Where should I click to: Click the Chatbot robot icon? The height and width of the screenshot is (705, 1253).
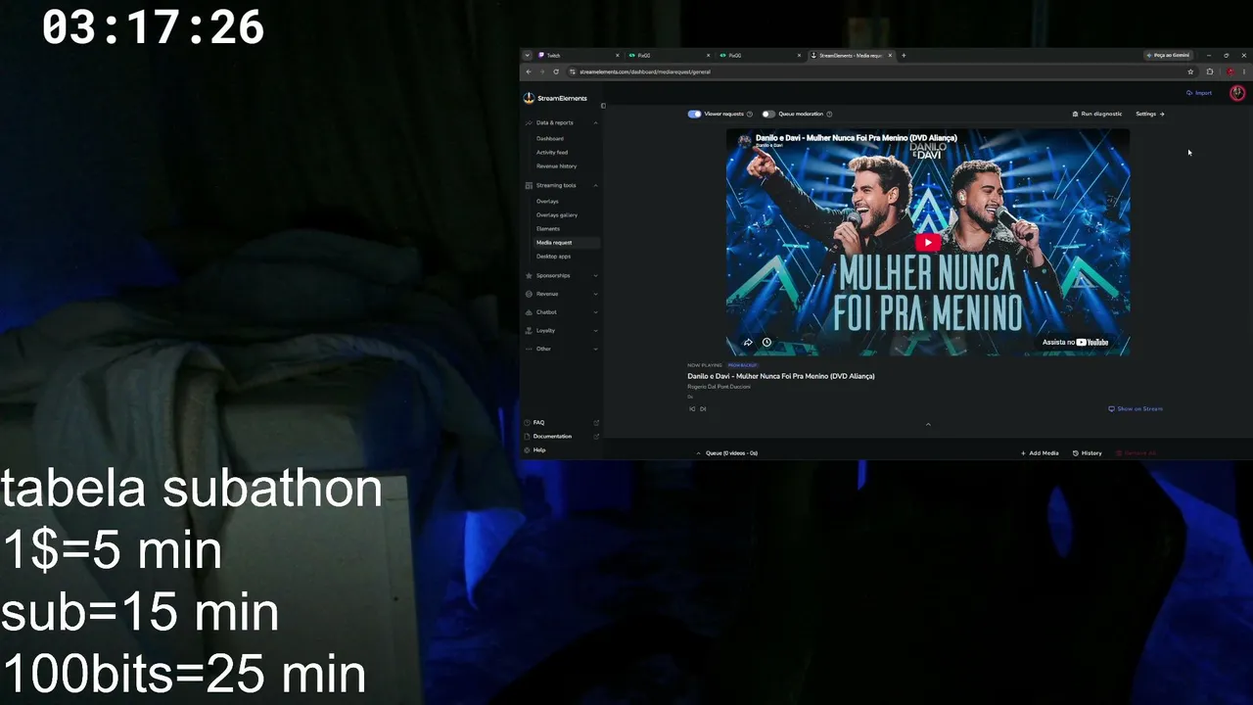click(x=529, y=312)
